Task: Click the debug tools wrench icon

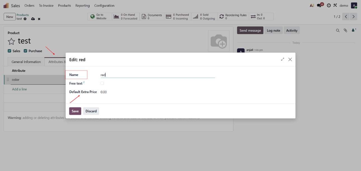Action: point(335,6)
